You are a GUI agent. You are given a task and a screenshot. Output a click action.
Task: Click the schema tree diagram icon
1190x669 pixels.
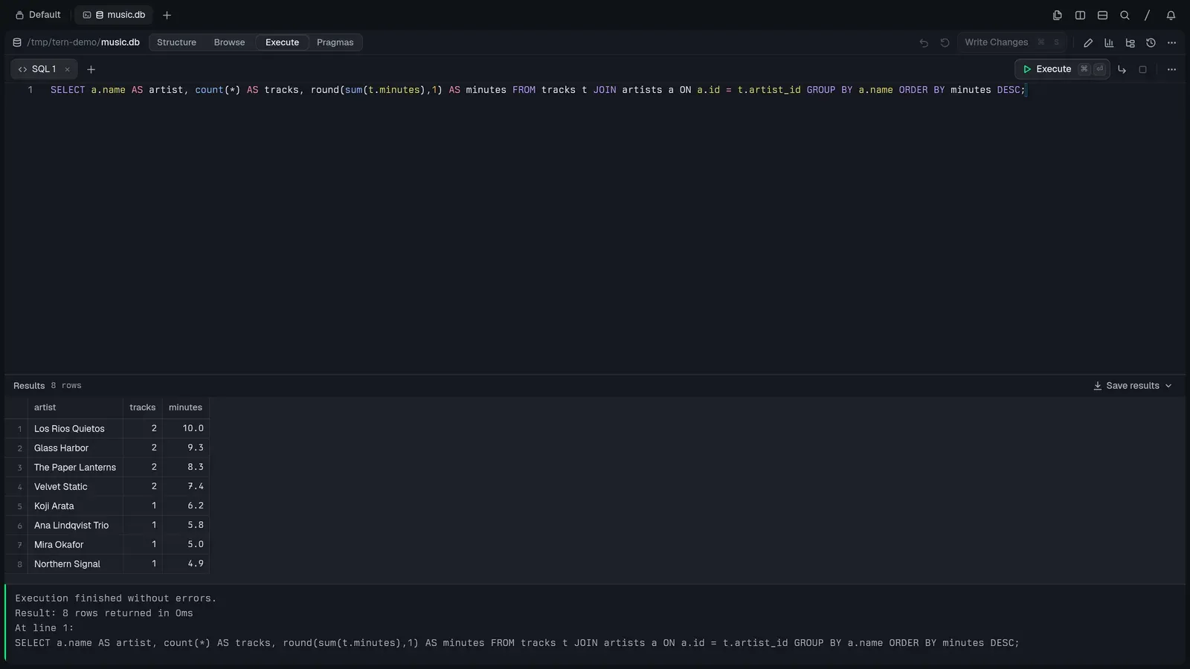point(1130,42)
